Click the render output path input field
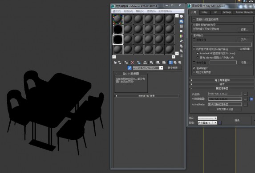Screen dimensions: 255x173 point(223,44)
